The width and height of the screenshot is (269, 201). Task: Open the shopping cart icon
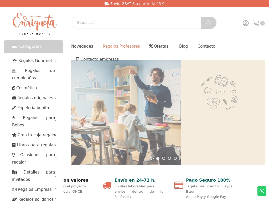pos(256,23)
